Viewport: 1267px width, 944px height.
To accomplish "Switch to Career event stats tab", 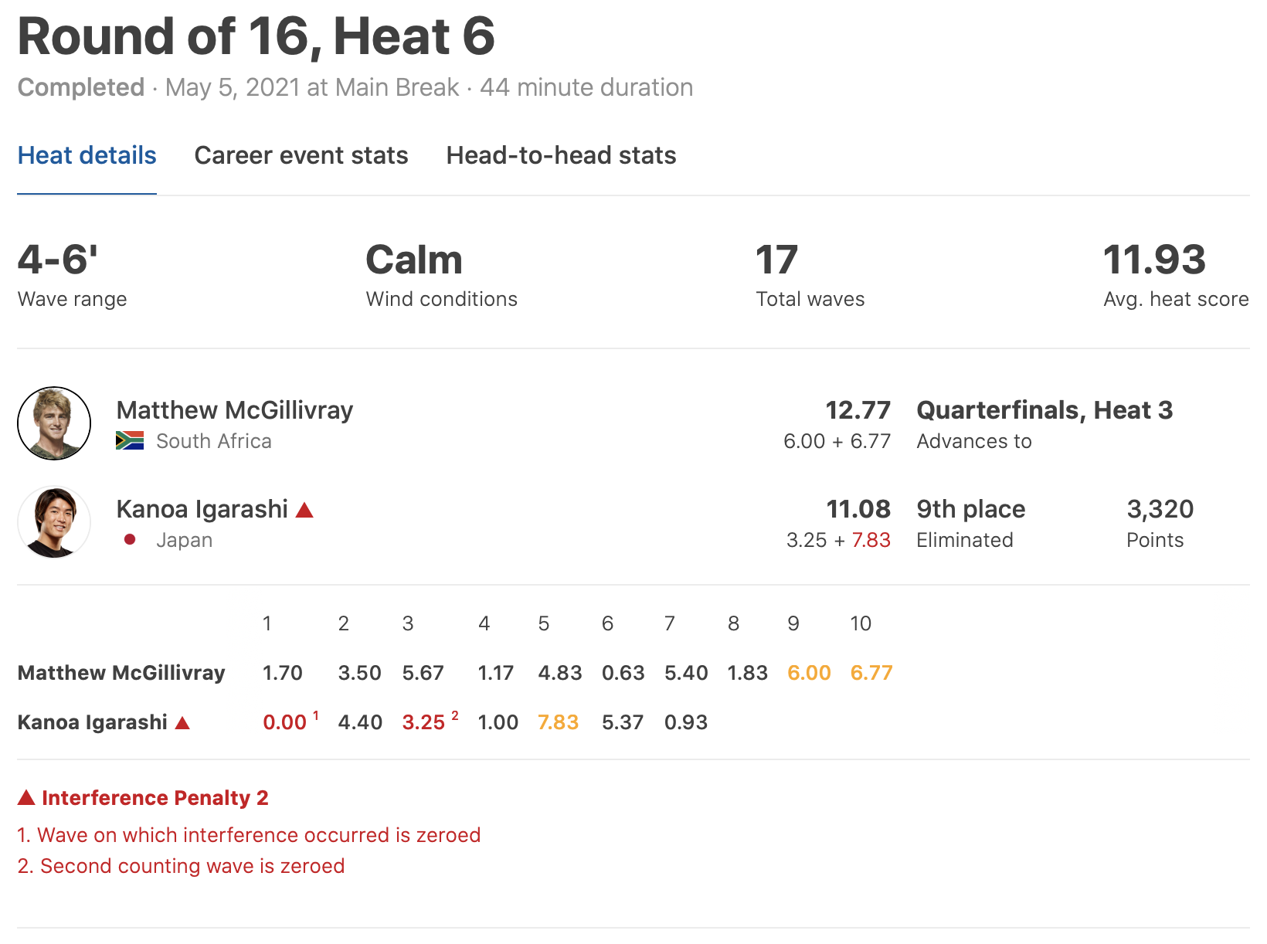I will (301, 155).
